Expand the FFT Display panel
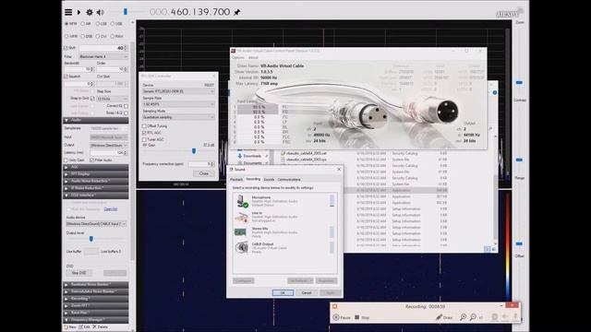 (x=95, y=174)
